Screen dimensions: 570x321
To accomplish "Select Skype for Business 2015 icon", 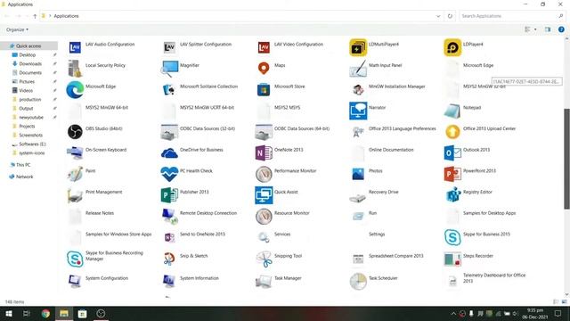I will [x=452, y=237].
